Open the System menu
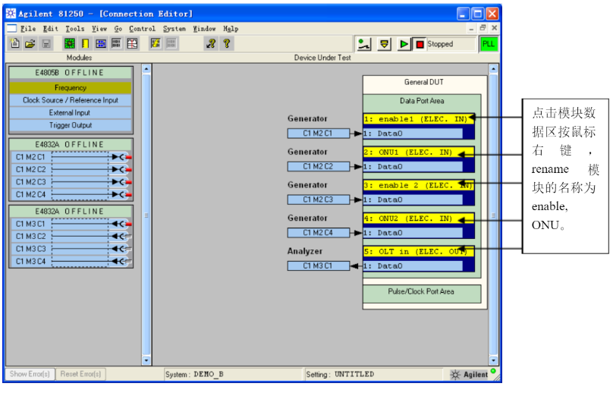Screen dimensions: 613x396 point(174,29)
